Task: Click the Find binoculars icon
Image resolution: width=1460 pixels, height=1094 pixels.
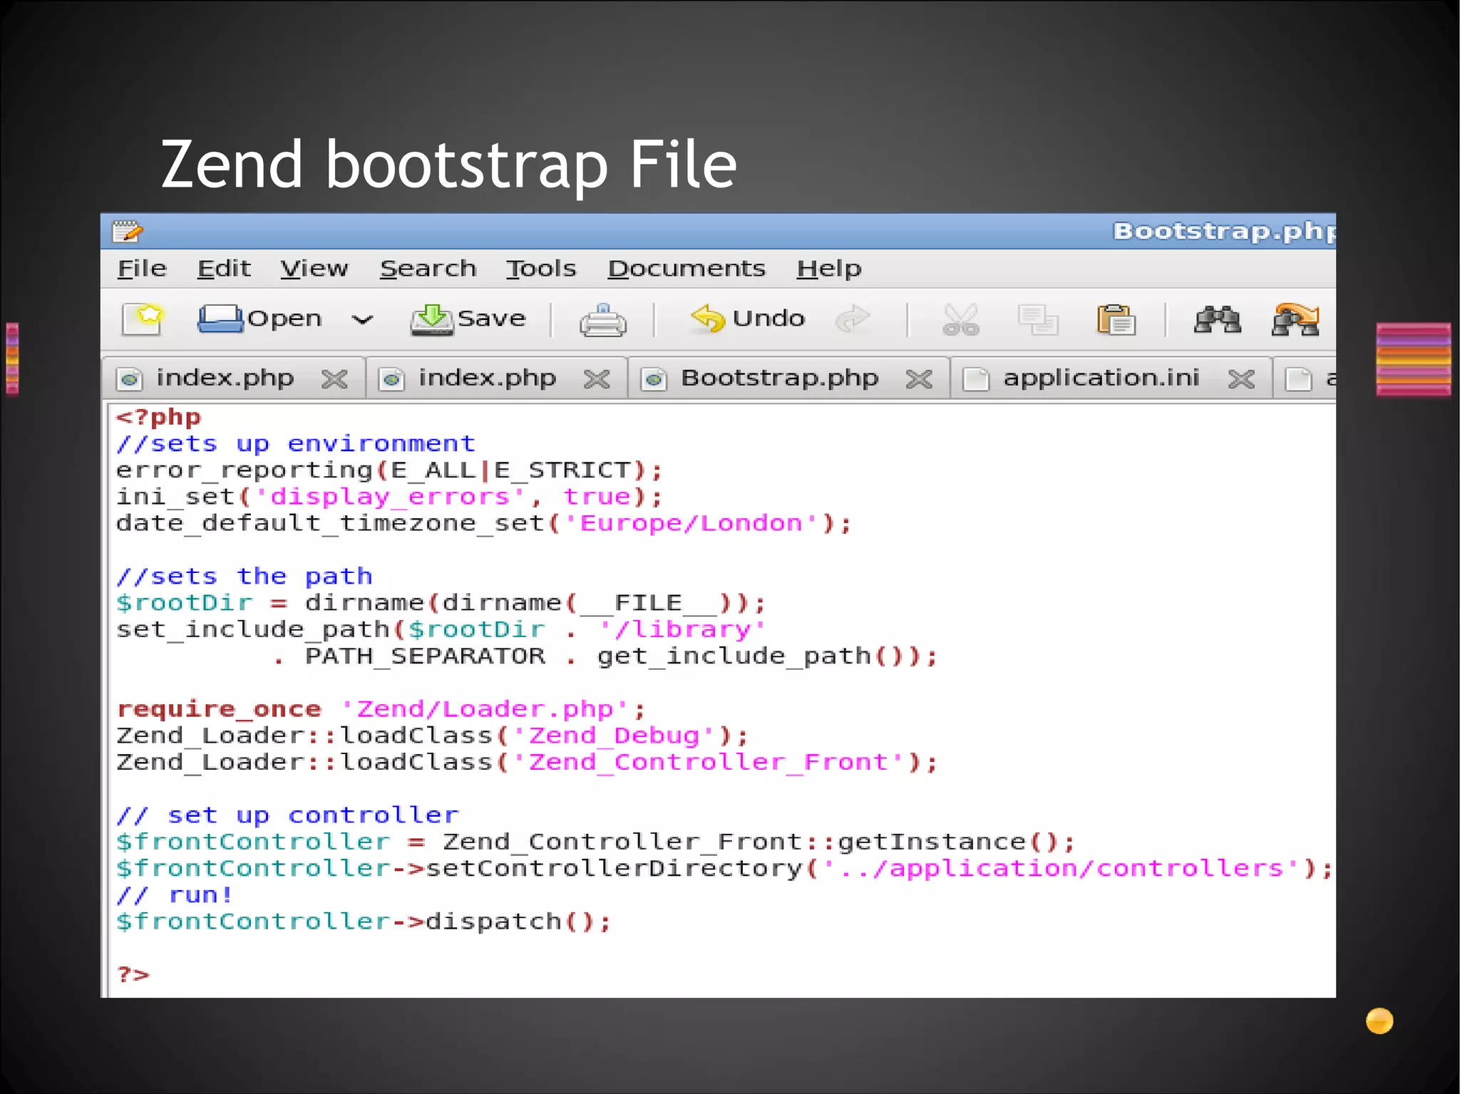Action: (x=1217, y=319)
